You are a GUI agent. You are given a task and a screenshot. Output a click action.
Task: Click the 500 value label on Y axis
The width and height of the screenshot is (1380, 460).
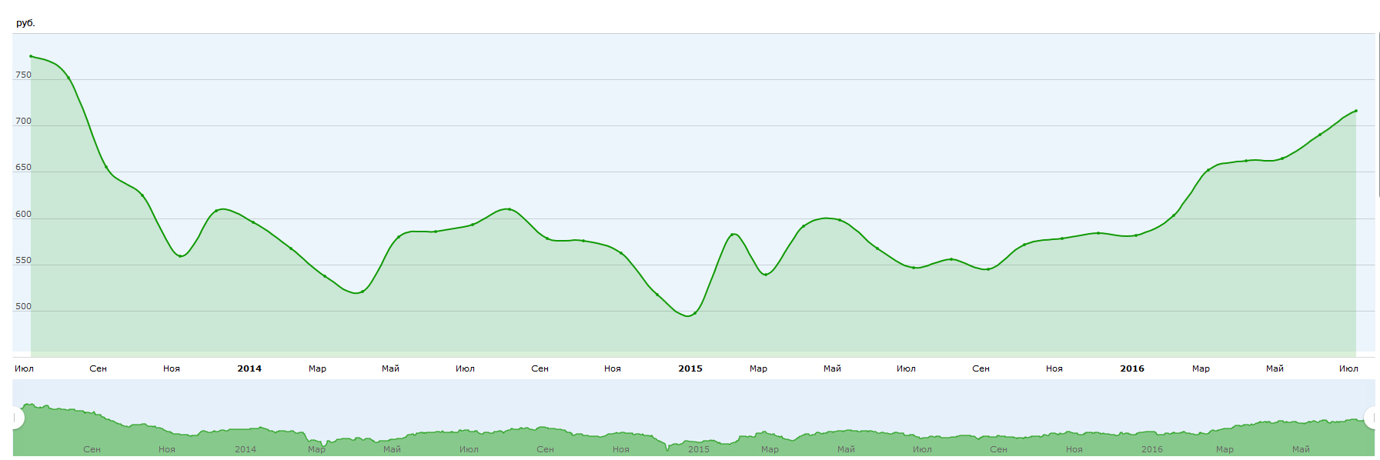[23, 306]
